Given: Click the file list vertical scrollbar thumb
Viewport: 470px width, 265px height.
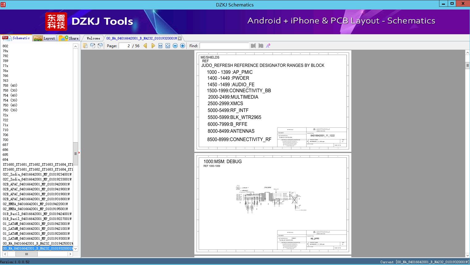Looking at the screenshot, I should pos(75,154).
